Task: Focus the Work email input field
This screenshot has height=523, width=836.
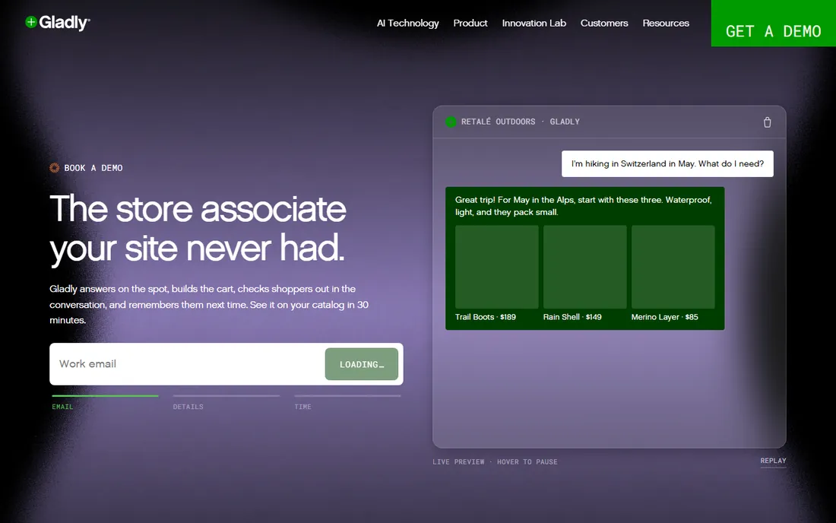Action: point(187,364)
